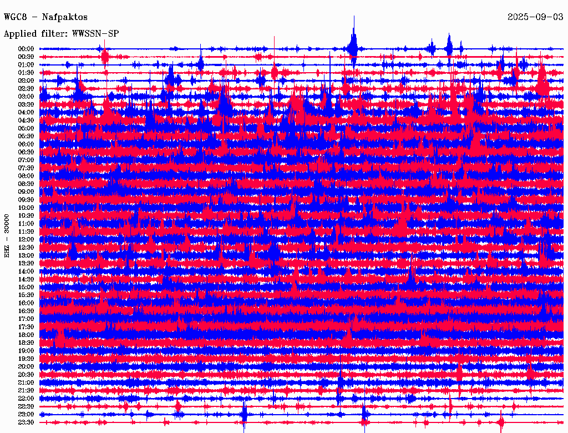Click the 05:00 time label
Viewport: 568px width, 433px height.
pyautogui.click(x=26, y=128)
